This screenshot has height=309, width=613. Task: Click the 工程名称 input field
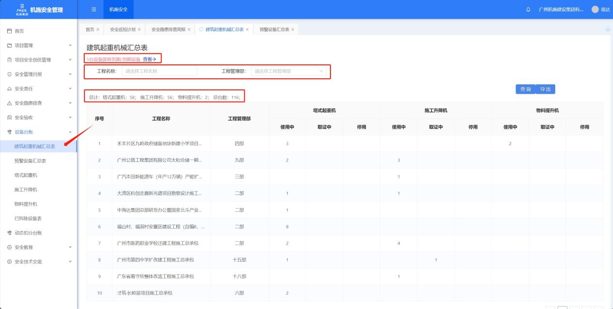click(x=159, y=71)
